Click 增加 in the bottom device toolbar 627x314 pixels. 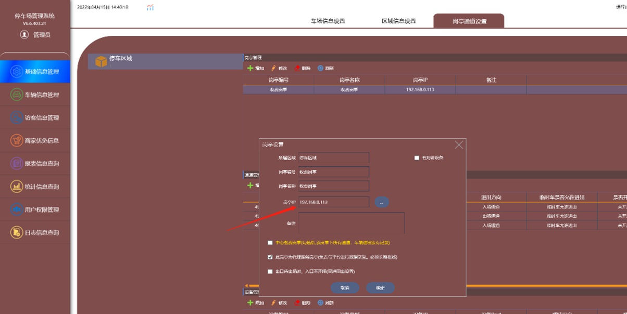pyautogui.click(x=256, y=303)
